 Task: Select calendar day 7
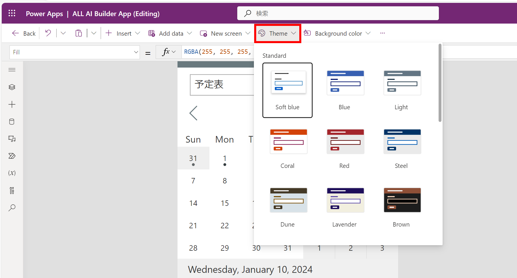[193, 181]
